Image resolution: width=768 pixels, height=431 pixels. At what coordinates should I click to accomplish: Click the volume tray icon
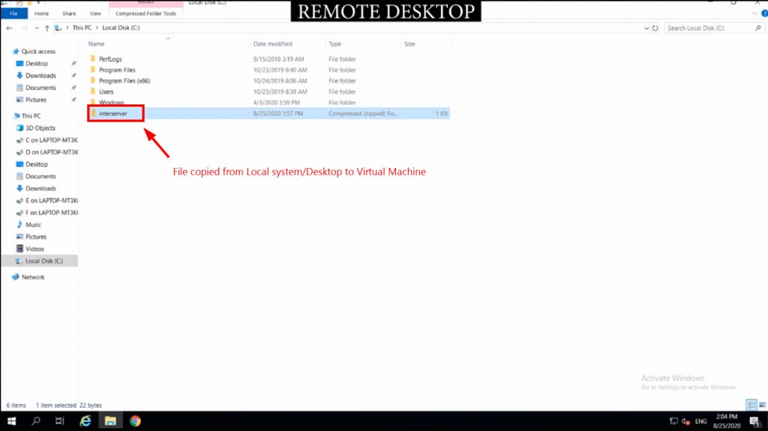pyautogui.click(x=685, y=421)
